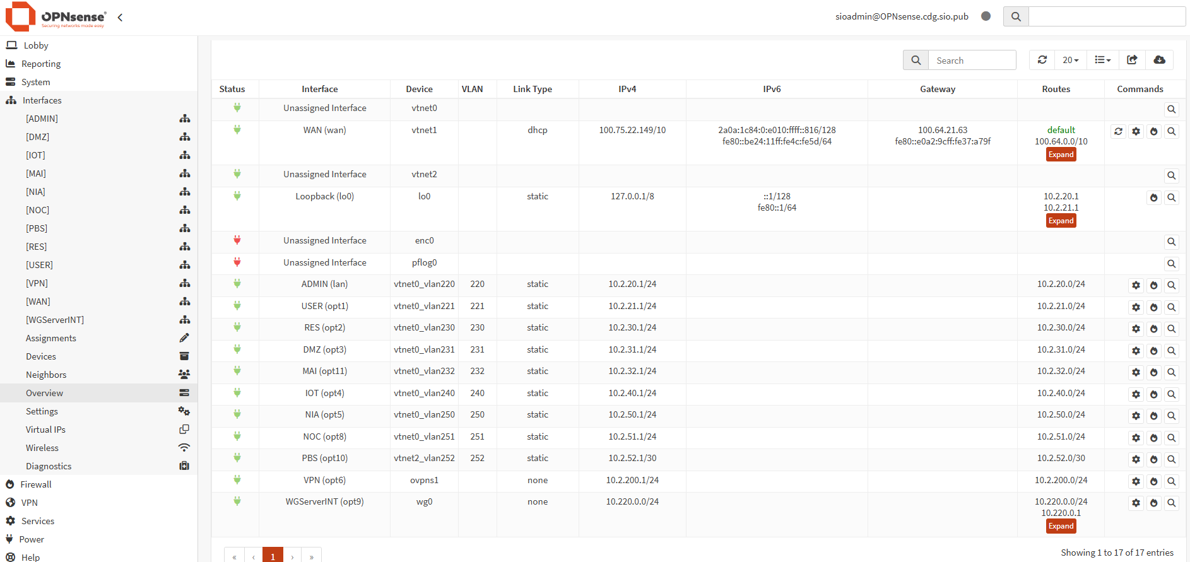Image resolution: width=1190 pixels, height=562 pixels.
Task: Collapse the Interfaces menu
Action: pyautogui.click(x=98, y=100)
